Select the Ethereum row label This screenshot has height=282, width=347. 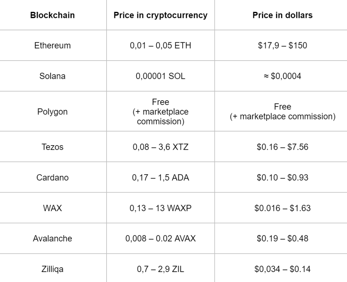point(53,46)
